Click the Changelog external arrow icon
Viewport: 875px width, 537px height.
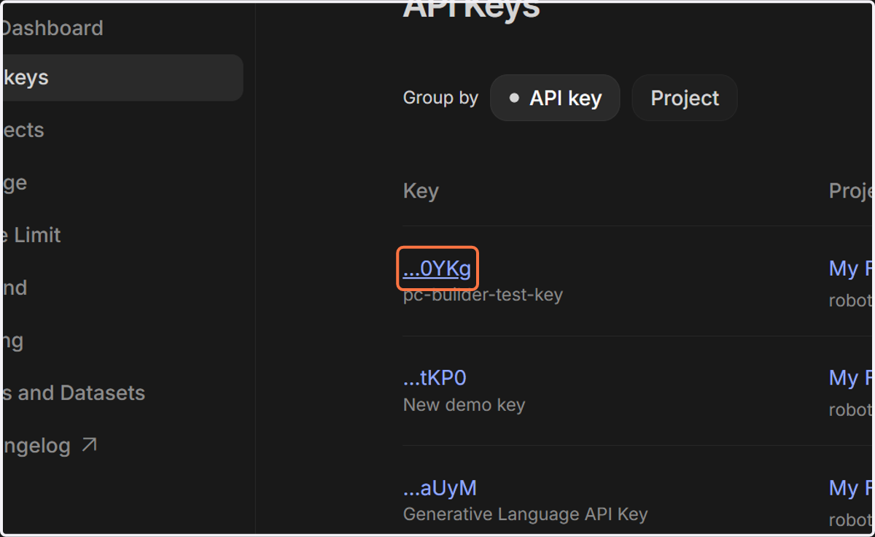89,444
